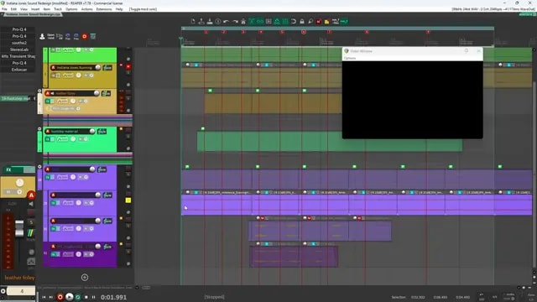Collapse the leather foley folder track
Image resolution: width=537 pixels, height=302 pixels.
pos(39,91)
